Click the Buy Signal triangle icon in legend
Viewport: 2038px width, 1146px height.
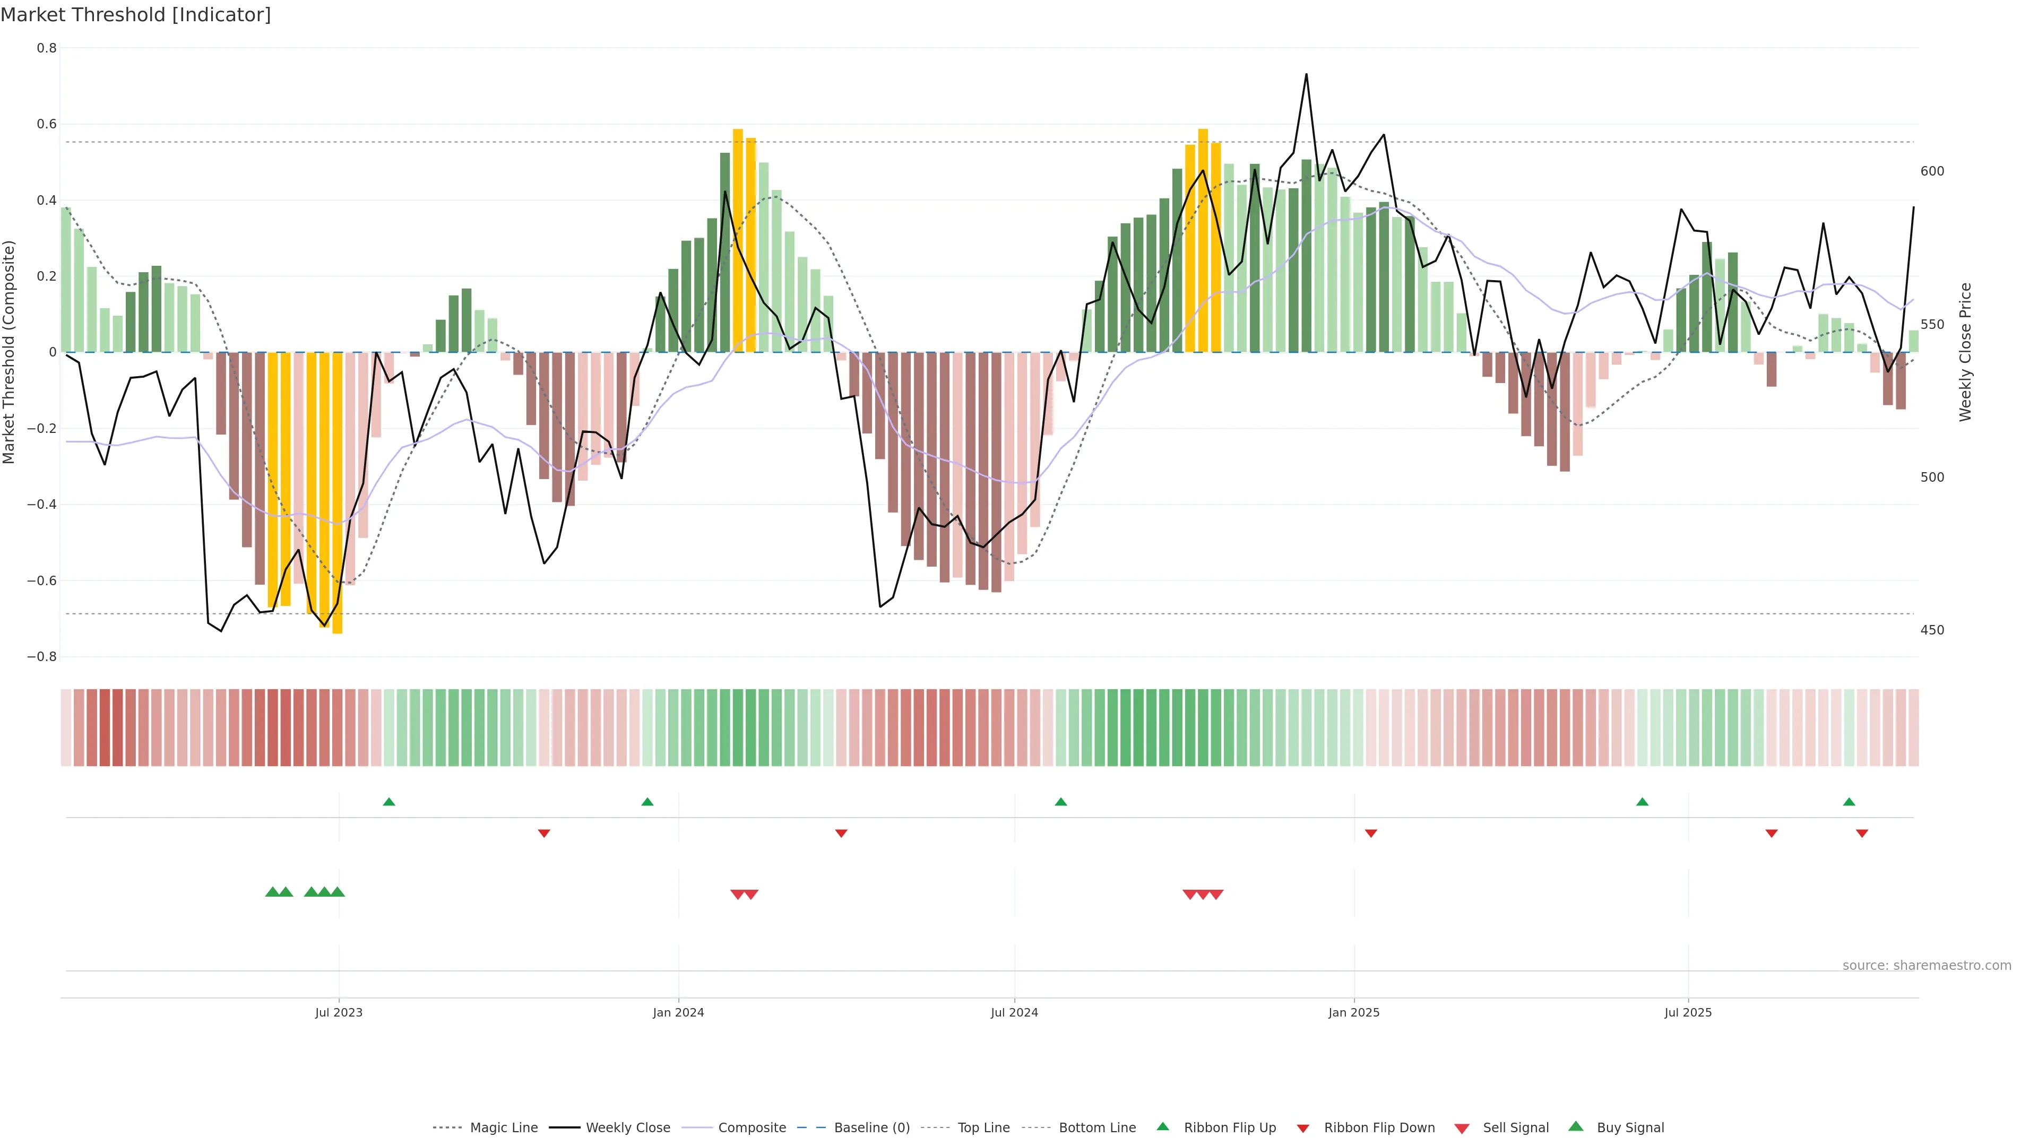1576,1127
